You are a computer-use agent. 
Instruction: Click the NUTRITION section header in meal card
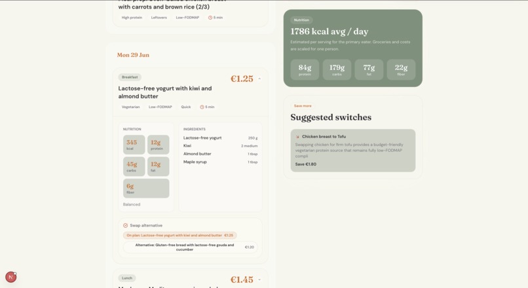pyautogui.click(x=132, y=129)
